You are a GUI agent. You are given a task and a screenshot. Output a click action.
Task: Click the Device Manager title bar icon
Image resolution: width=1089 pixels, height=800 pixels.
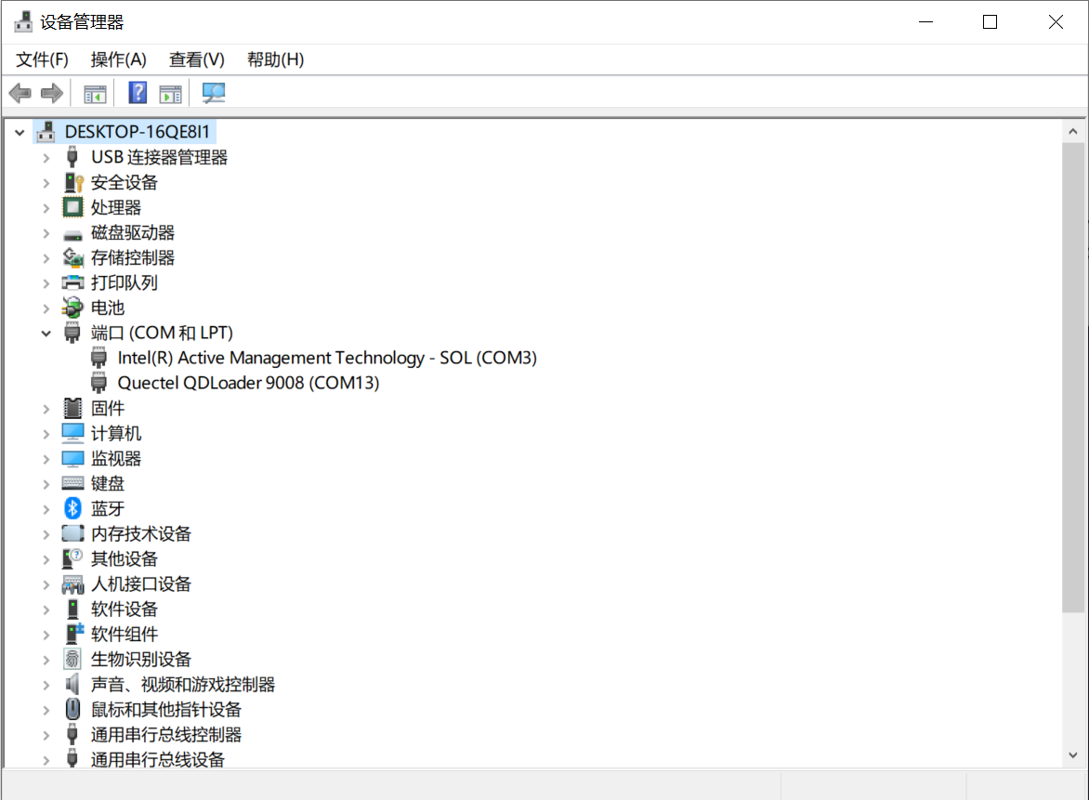point(23,21)
